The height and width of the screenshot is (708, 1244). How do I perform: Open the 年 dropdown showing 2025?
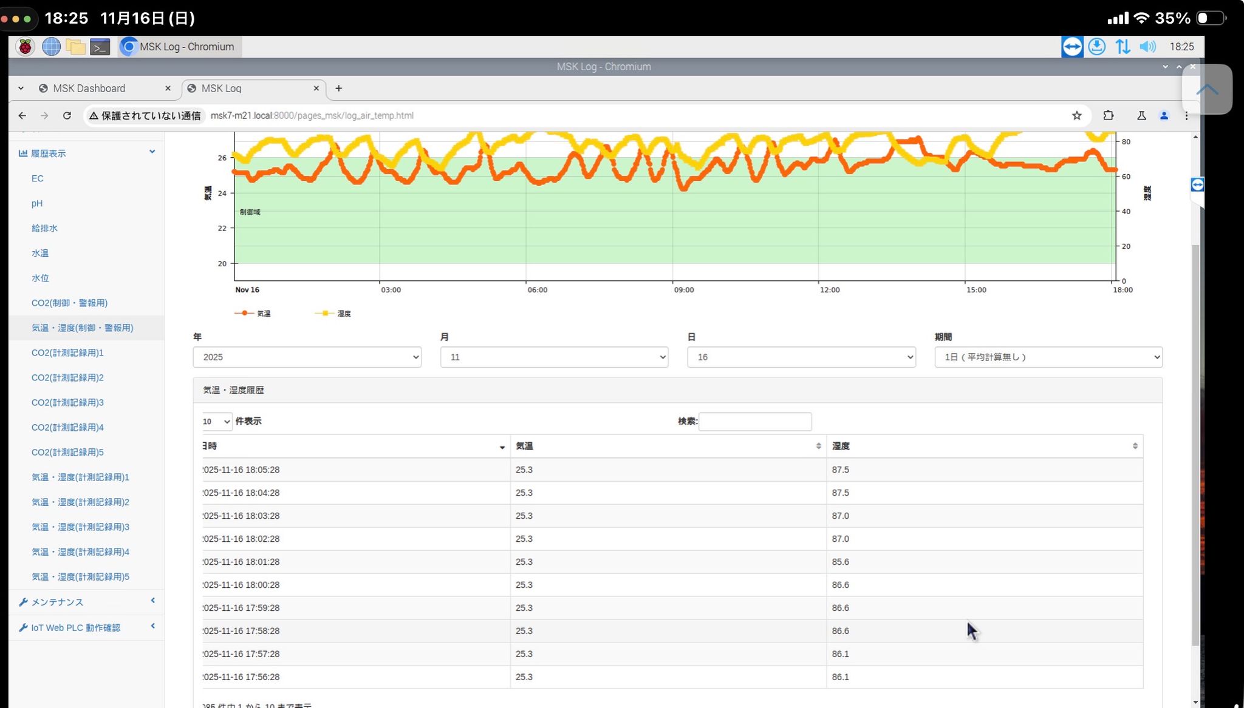pos(307,357)
